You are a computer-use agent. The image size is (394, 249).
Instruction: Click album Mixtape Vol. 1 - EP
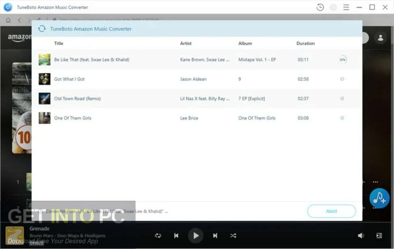coord(257,60)
